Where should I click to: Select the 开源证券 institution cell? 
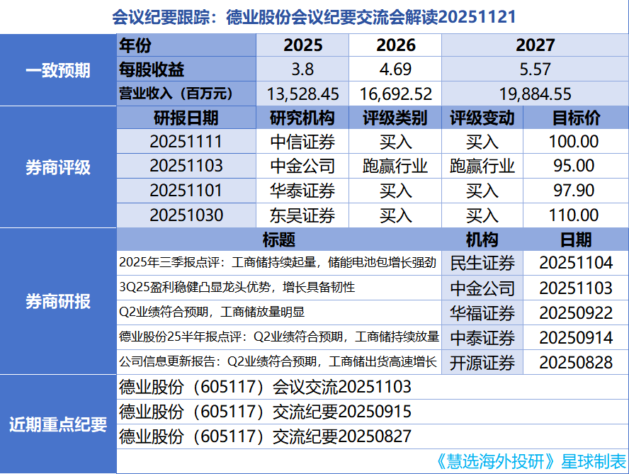pos(482,362)
